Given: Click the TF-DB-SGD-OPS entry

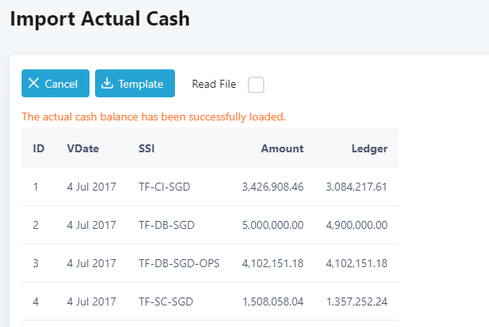Looking at the screenshot, I should click(x=179, y=263).
